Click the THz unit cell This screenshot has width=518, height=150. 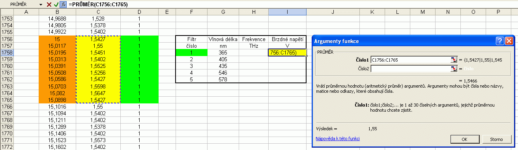point(254,46)
